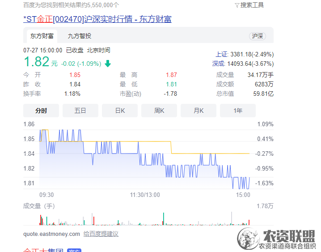The width and height of the screenshot is (321, 252).
Task: Click the 07-27 15:00:00 timestamp
Action: click(x=43, y=51)
